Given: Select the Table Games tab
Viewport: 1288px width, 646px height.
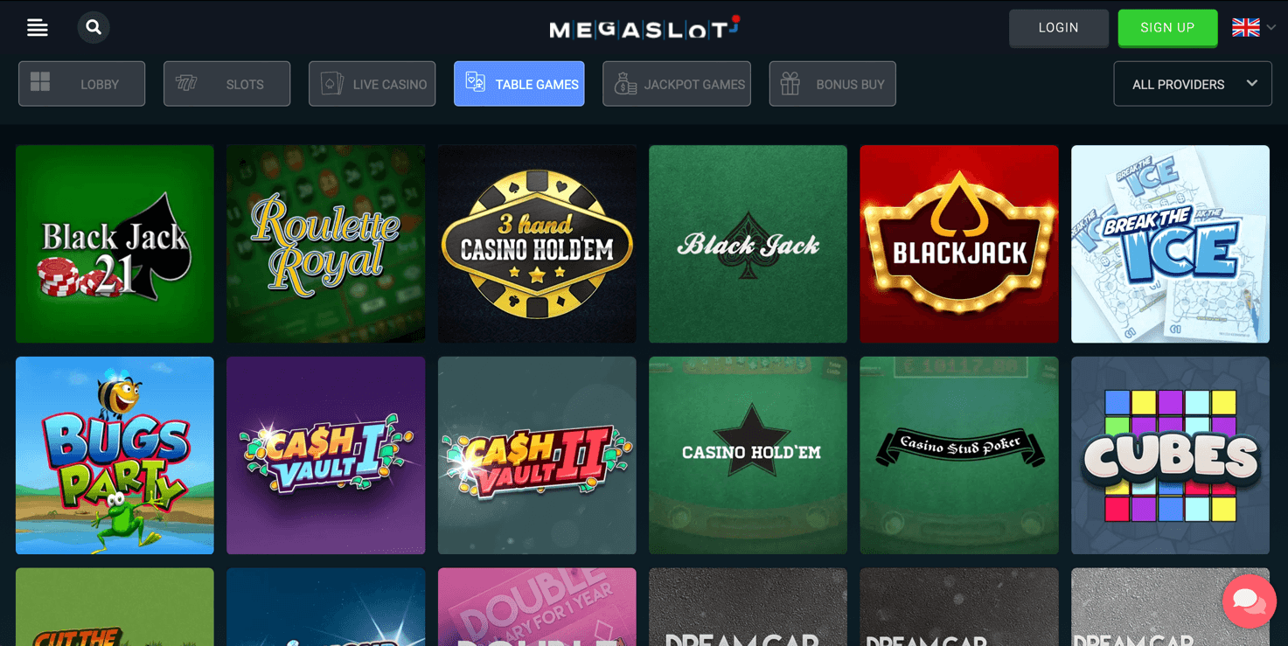Looking at the screenshot, I should pyautogui.click(x=519, y=84).
